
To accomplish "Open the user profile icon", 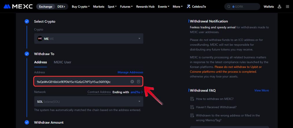I will click(x=279, y=7).
